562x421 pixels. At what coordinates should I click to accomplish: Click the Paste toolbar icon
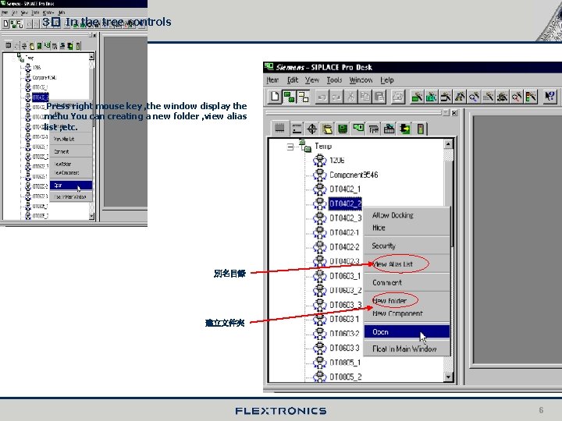[x=379, y=97]
